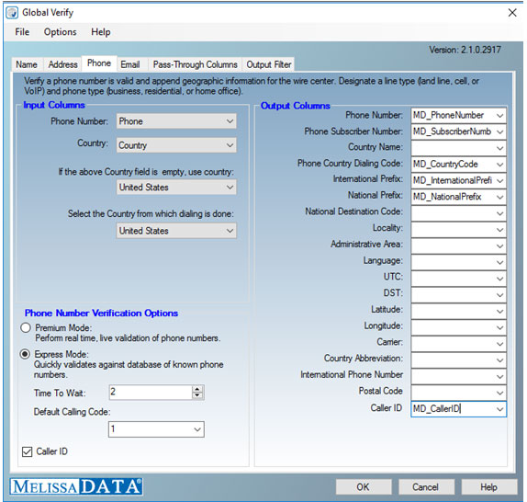This screenshot has width=527, height=502.
Task: Expand the Country Abbreviation output dropdown
Action: click(499, 360)
